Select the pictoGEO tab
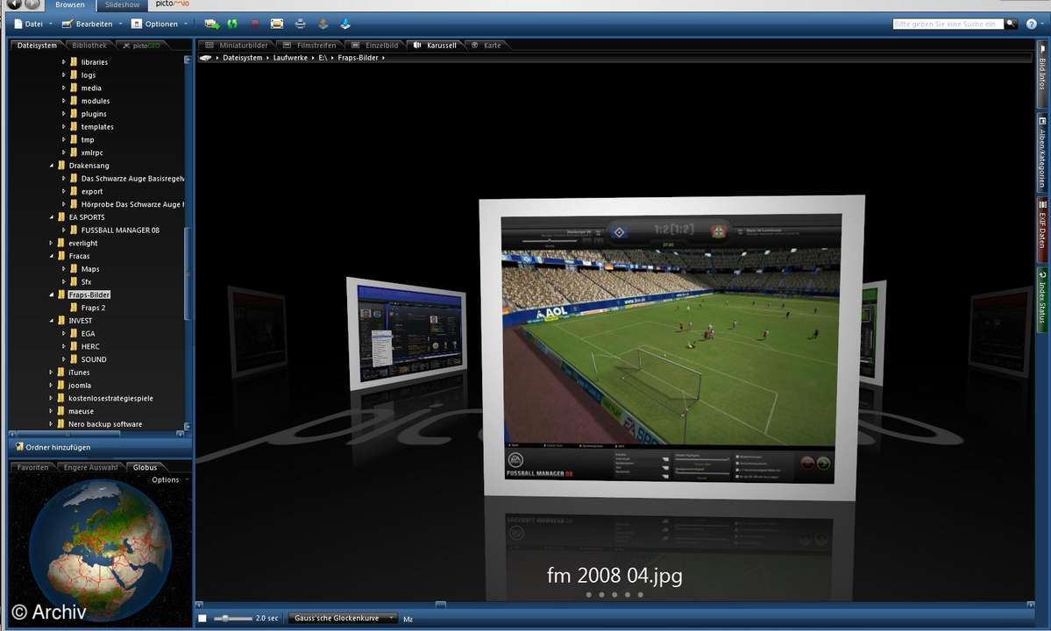Viewport: 1051px width, 631px height. coord(143,46)
